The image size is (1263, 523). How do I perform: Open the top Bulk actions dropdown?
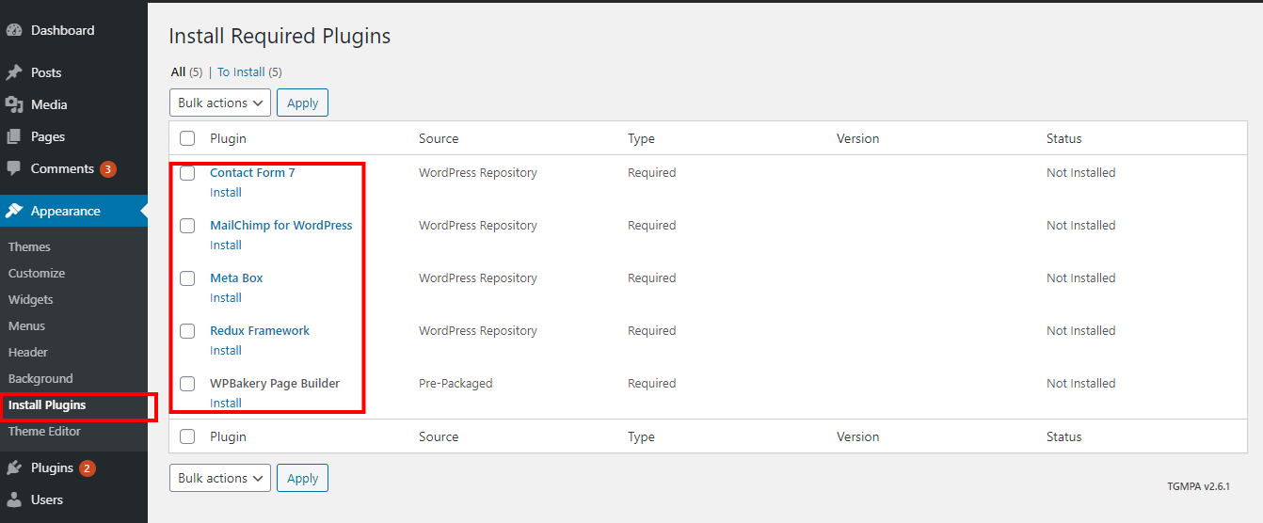[220, 103]
